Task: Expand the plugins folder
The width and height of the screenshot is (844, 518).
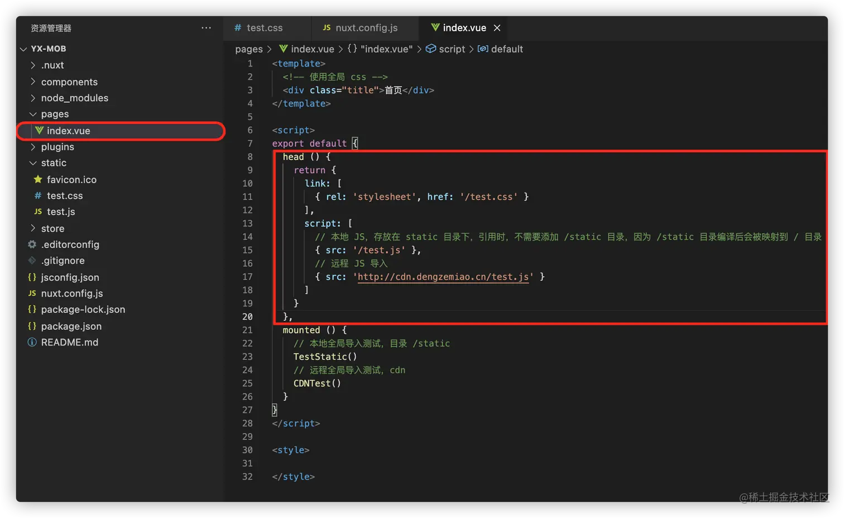Action: 33,147
